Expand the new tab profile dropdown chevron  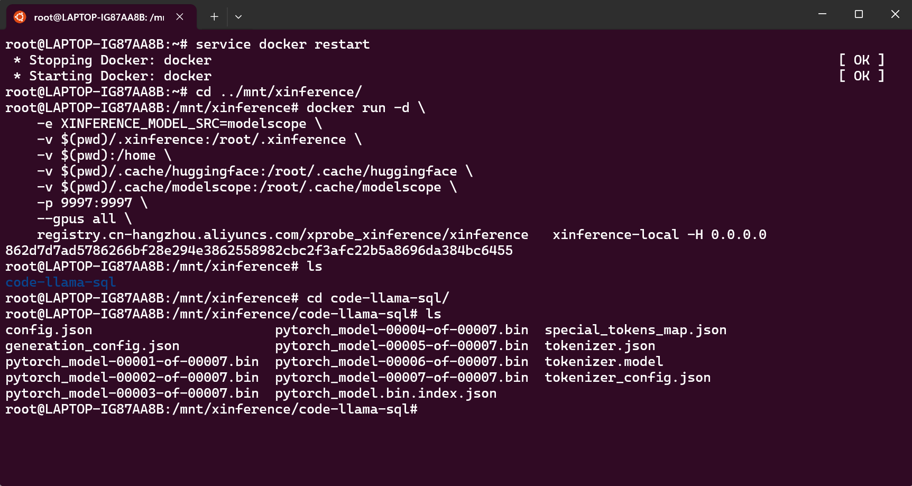point(238,17)
